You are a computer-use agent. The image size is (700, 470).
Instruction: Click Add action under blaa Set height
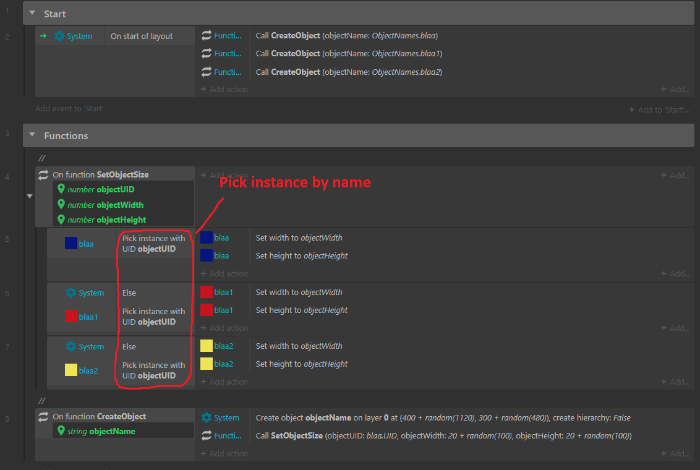coord(224,273)
